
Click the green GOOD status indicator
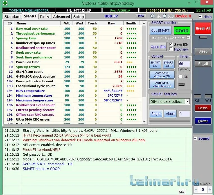point(182,31)
